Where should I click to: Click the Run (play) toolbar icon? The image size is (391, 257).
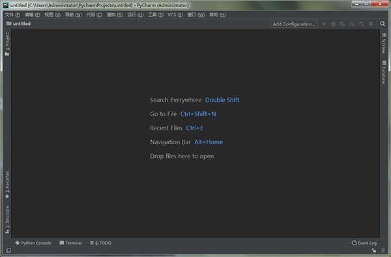pyautogui.click(x=324, y=24)
